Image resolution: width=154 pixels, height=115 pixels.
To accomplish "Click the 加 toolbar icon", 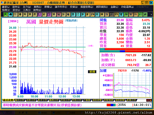I will tap(15, 14).
